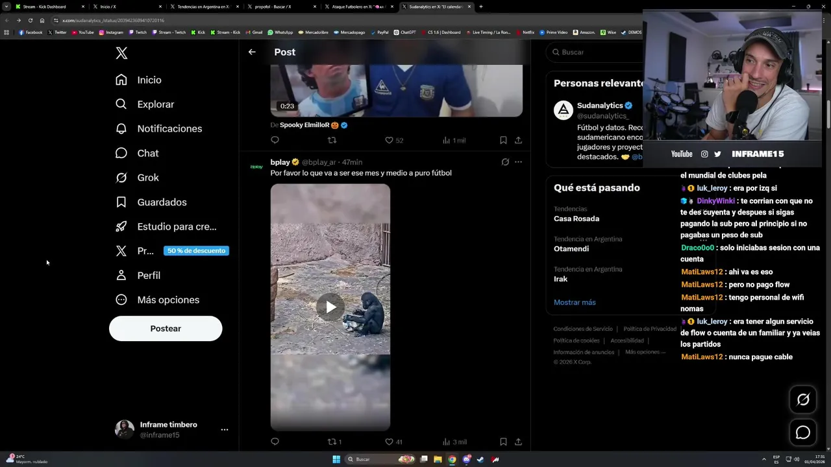Go back using the Post arrow
The width and height of the screenshot is (831, 467).
(252, 52)
